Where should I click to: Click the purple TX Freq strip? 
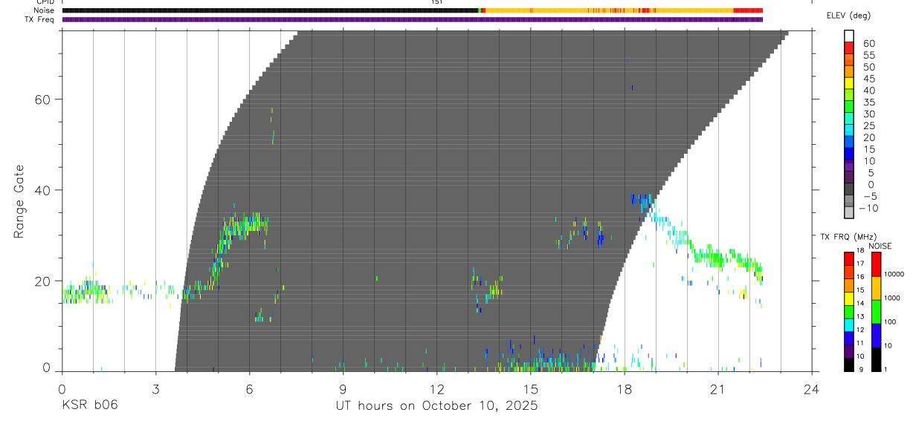413,19
